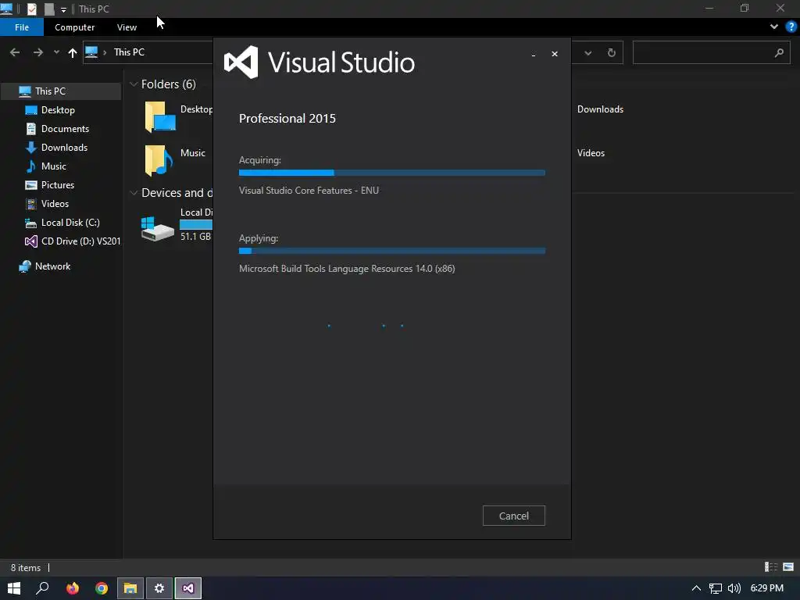800x600 pixels.
Task: Open the View ribbon tab
Action: (x=127, y=27)
